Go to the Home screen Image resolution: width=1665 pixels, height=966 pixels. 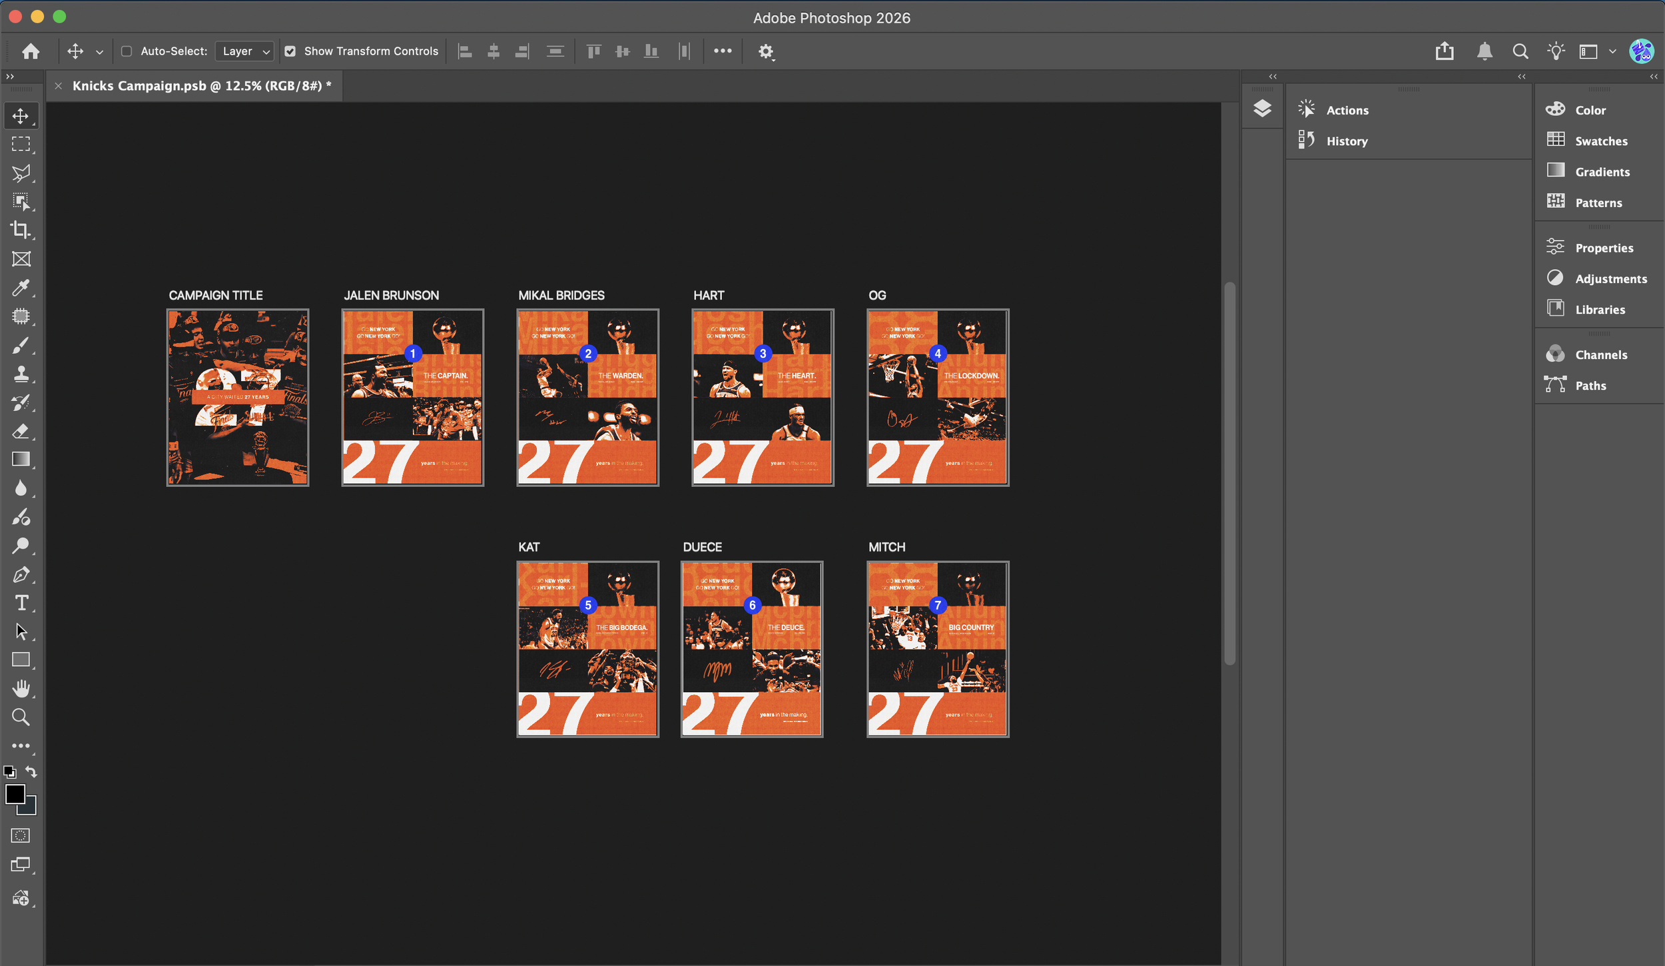(31, 51)
